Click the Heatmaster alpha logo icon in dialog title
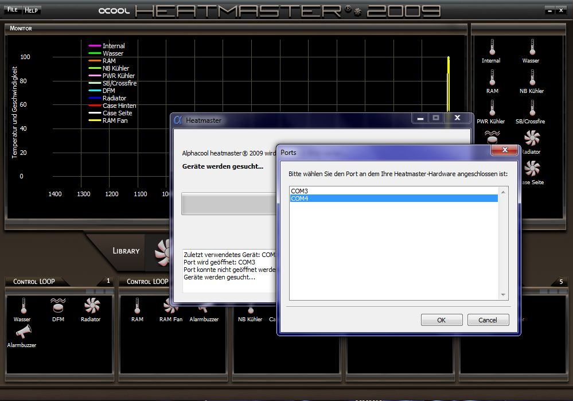 pos(178,120)
